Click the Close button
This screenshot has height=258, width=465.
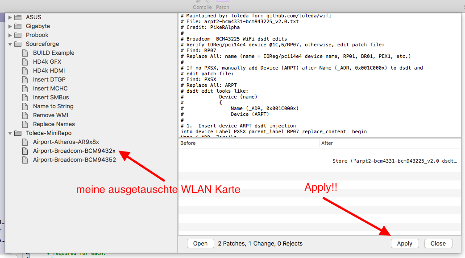tap(438, 243)
